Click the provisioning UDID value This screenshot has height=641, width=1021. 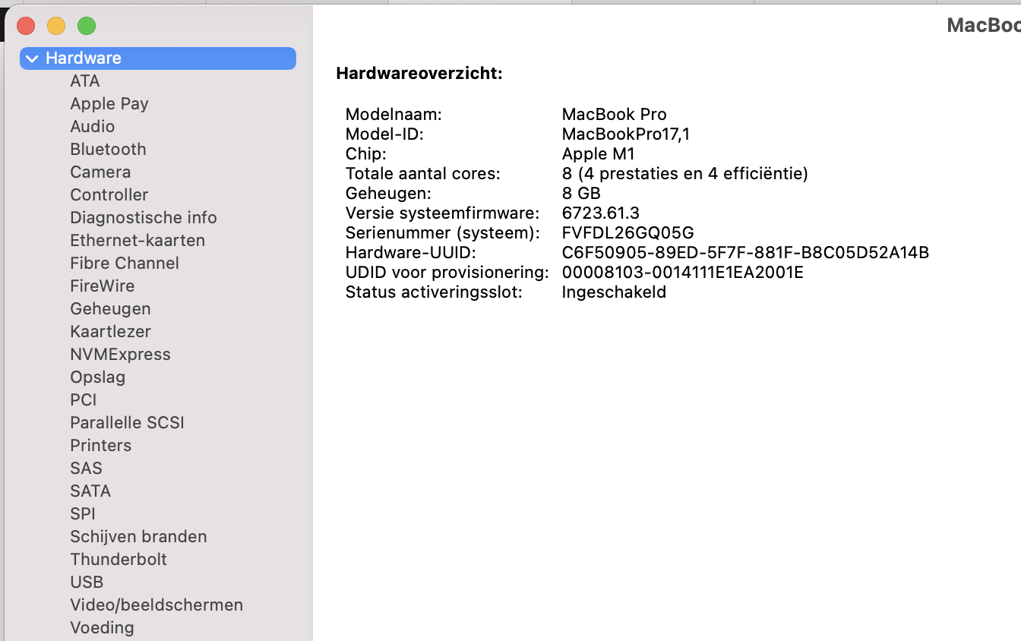[683, 273]
